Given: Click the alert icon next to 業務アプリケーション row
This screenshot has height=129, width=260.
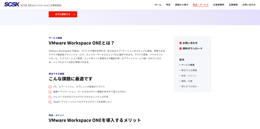Looking at the screenshot, I should (50, 92).
